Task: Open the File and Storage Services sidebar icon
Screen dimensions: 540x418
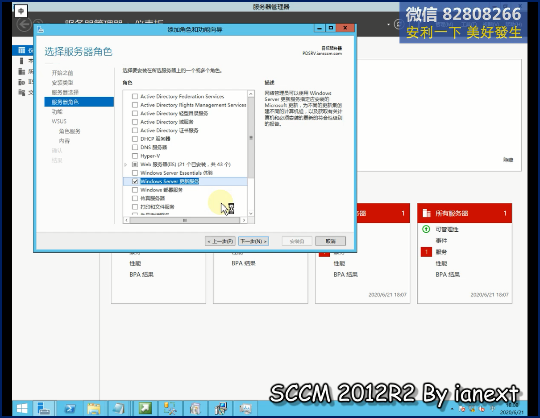Action: 21,92
